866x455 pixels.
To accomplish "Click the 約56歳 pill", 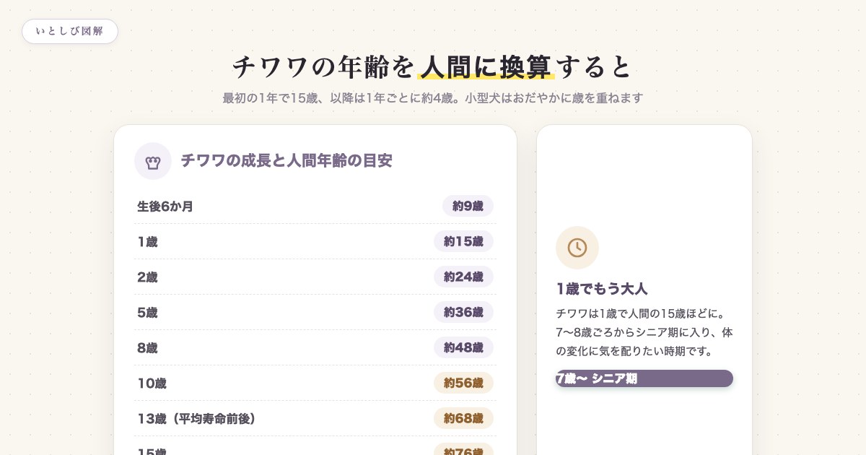I will click(x=463, y=383).
